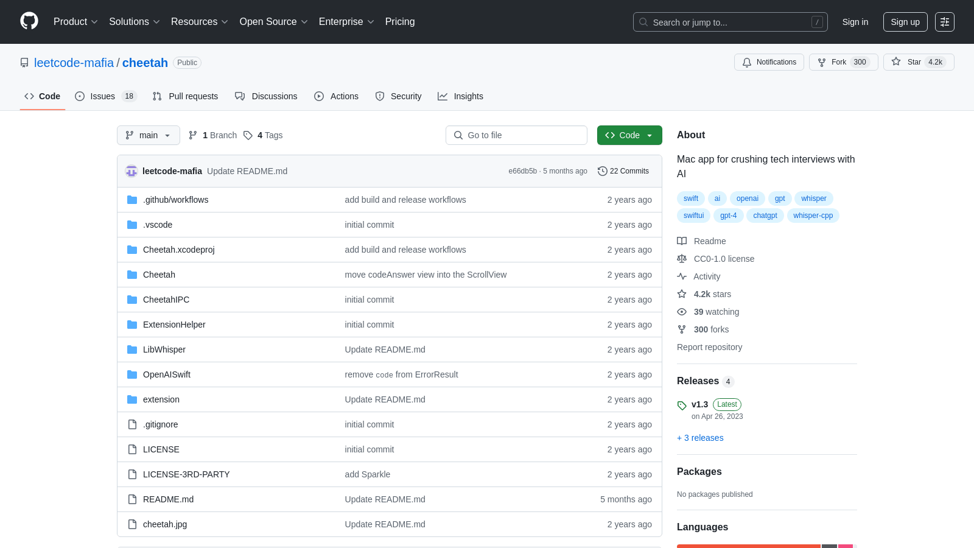
Task: Expand the Enterprise menu
Action: [346, 21]
